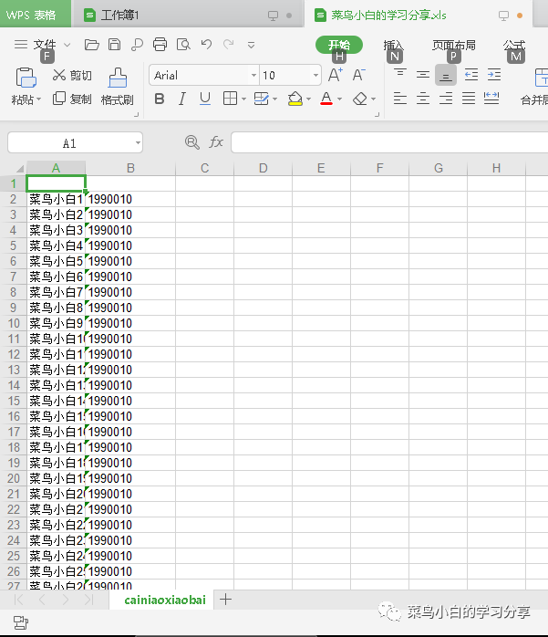The height and width of the screenshot is (637, 548).
Task: Click the increase font size icon
Action: 336,75
